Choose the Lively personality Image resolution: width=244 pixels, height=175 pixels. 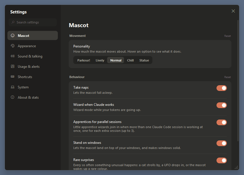100,60
